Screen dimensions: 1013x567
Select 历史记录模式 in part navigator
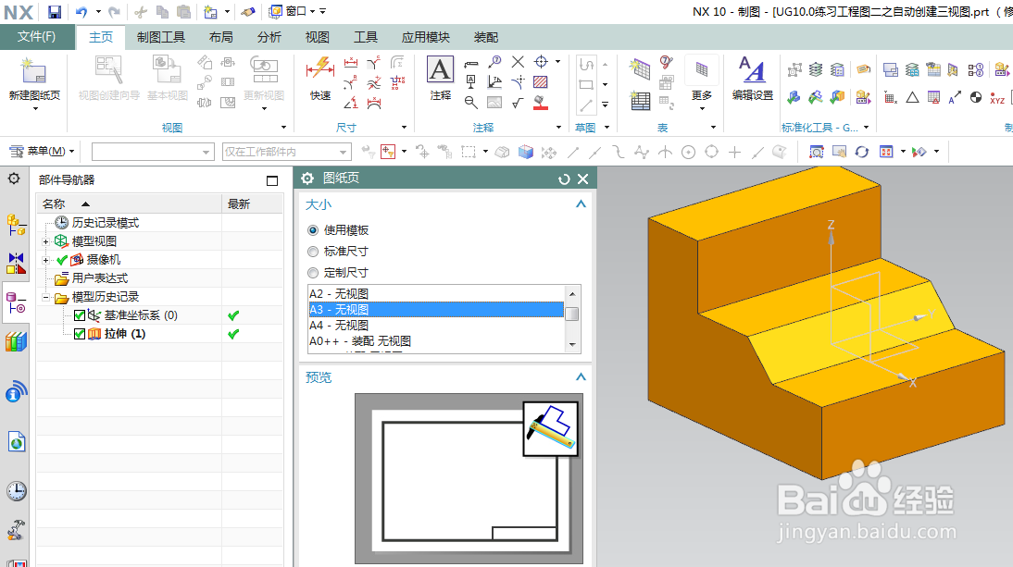(x=106, y=223)
